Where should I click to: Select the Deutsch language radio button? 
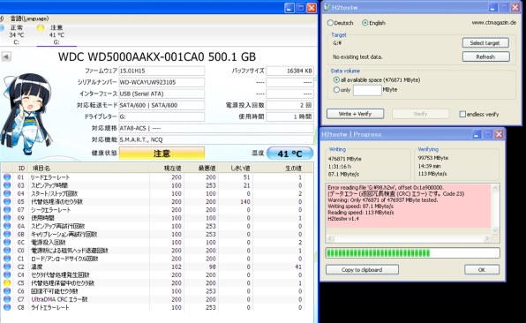pyautogui.click(x=330, y=23)
